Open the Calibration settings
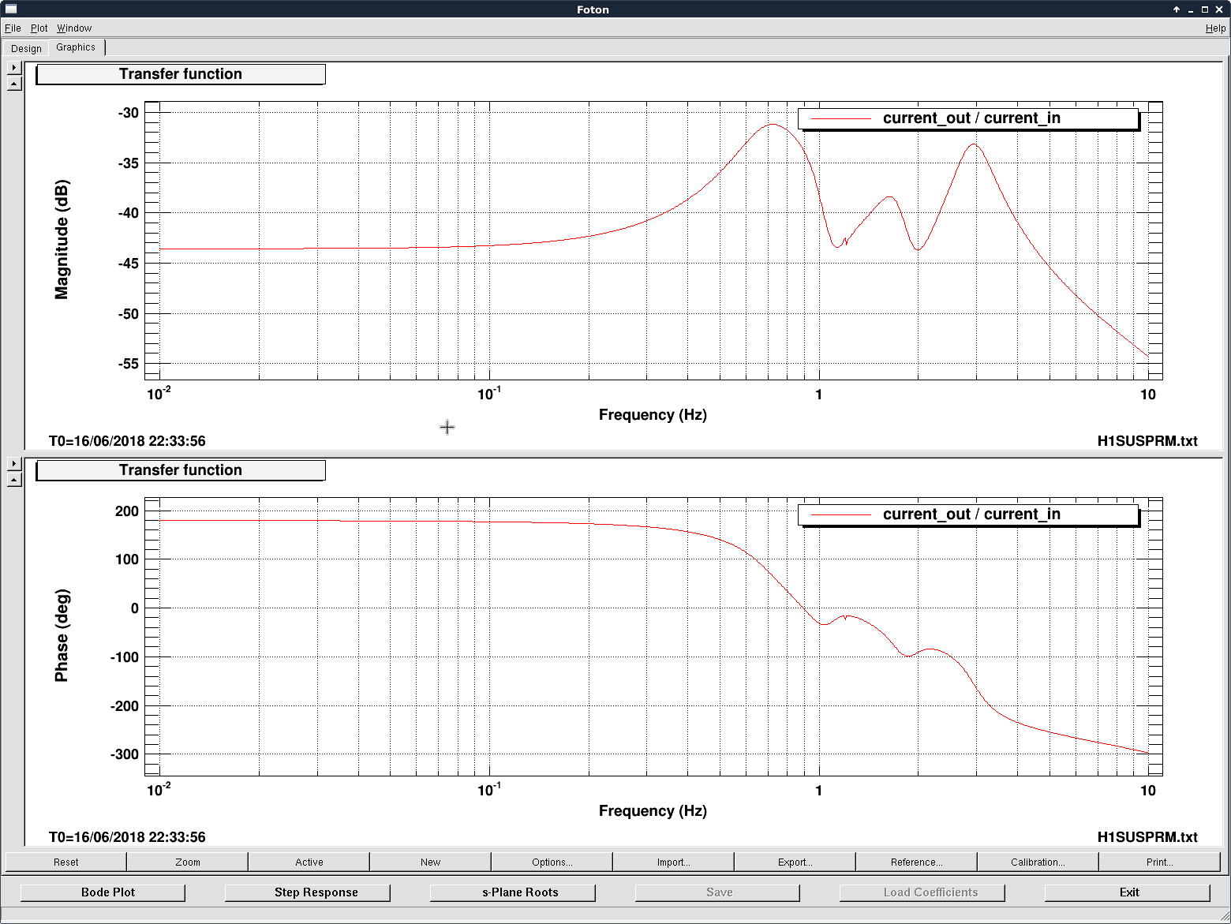Screen dimensions: 1231x924 point(1038,862)
